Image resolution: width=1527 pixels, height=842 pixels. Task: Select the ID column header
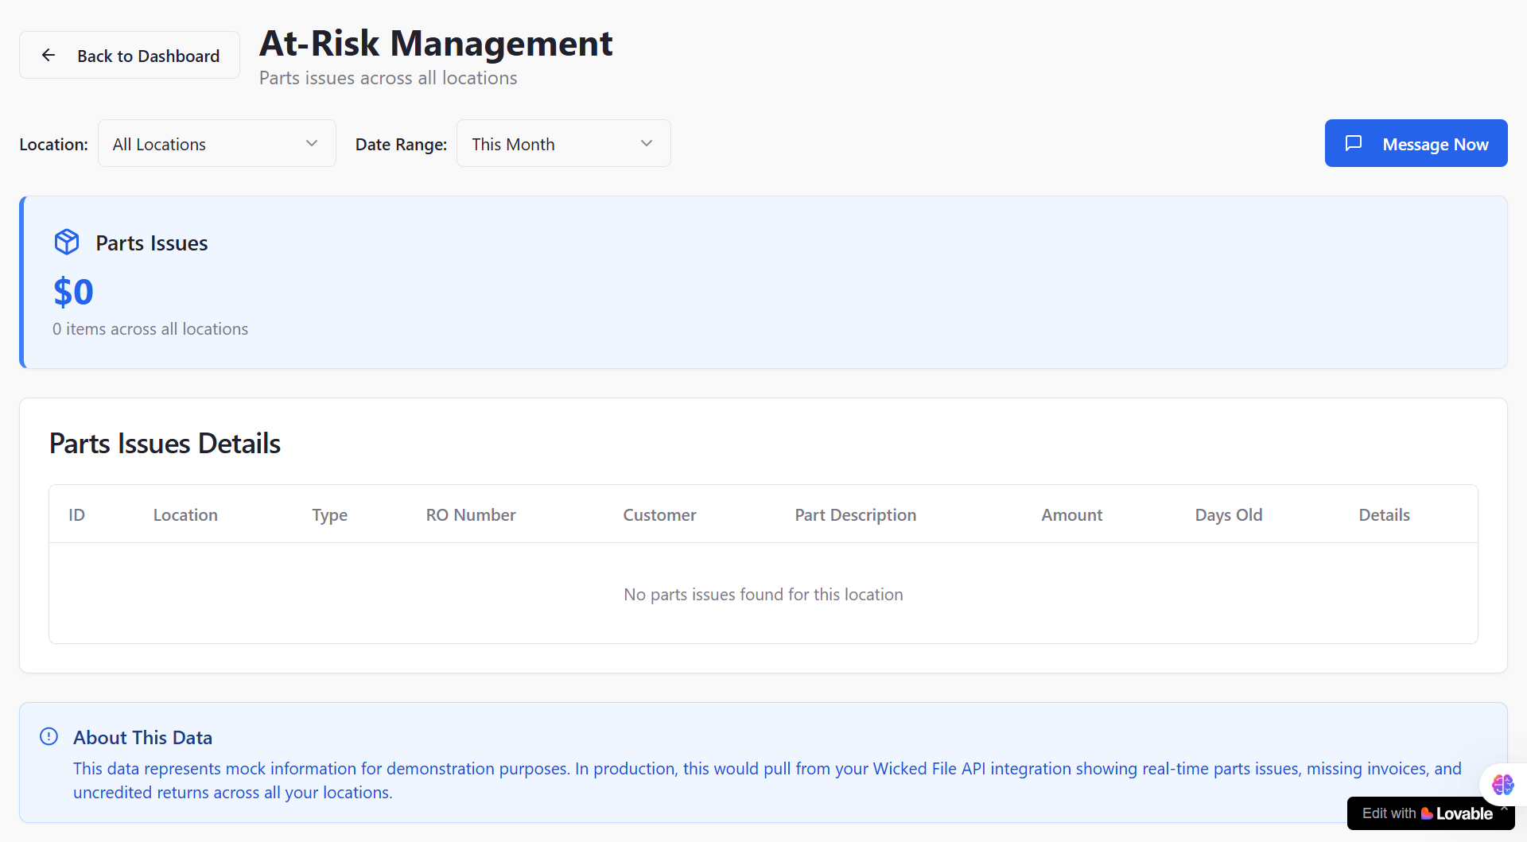coord(76,515)
